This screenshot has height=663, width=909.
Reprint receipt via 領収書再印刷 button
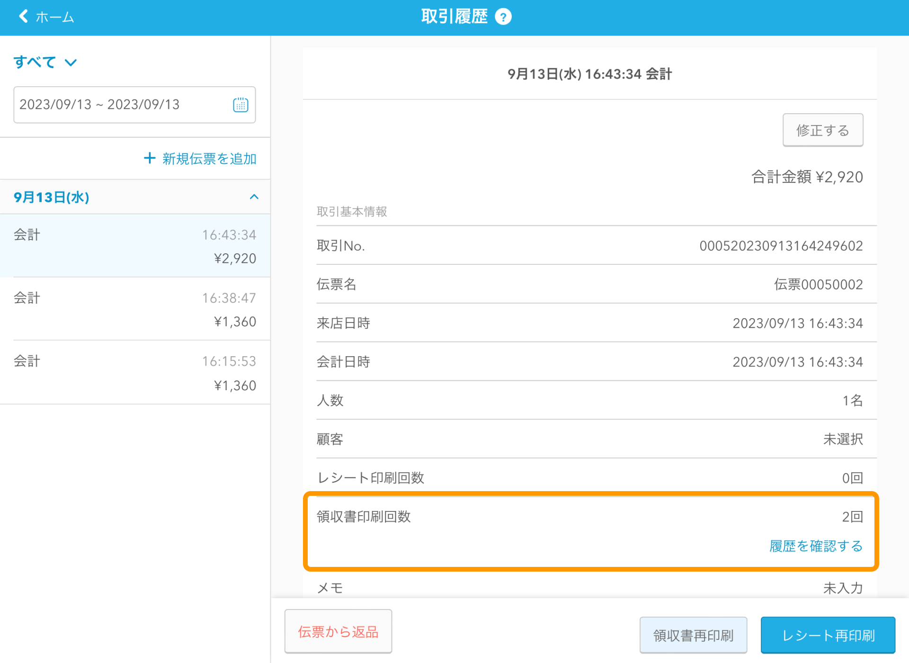(693, 635)
